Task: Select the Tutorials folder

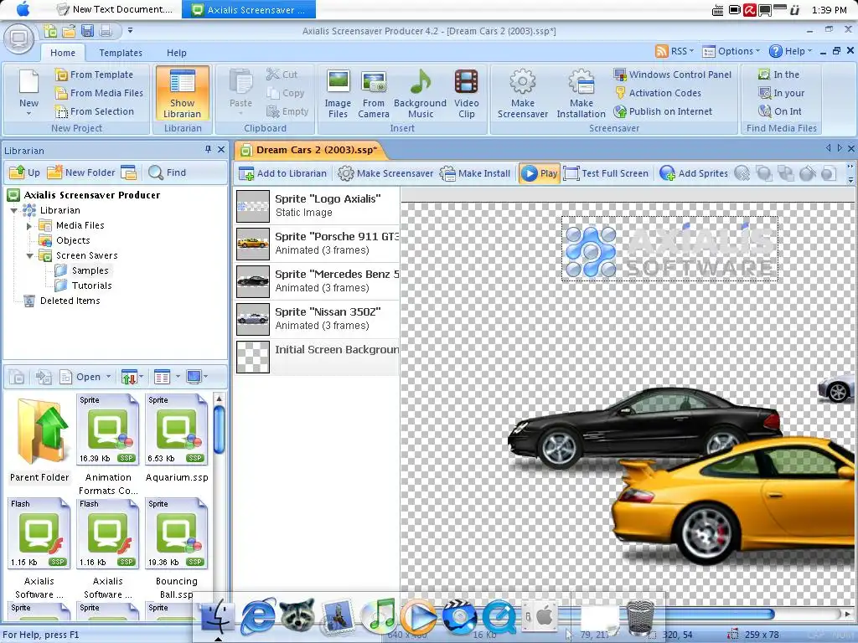Action: [92, 286]
